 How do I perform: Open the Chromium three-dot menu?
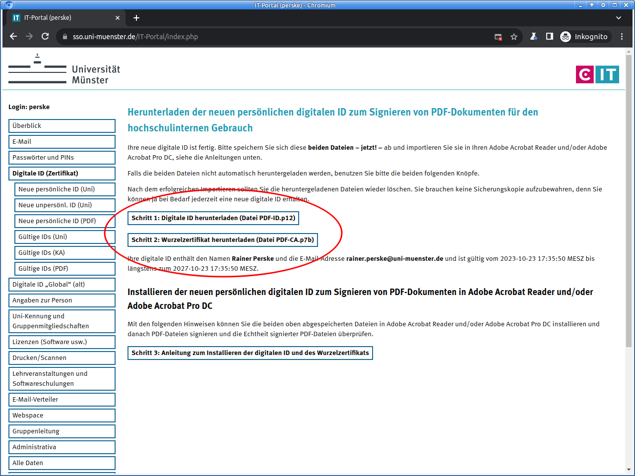pyautogui.click(x=622, y=36)
